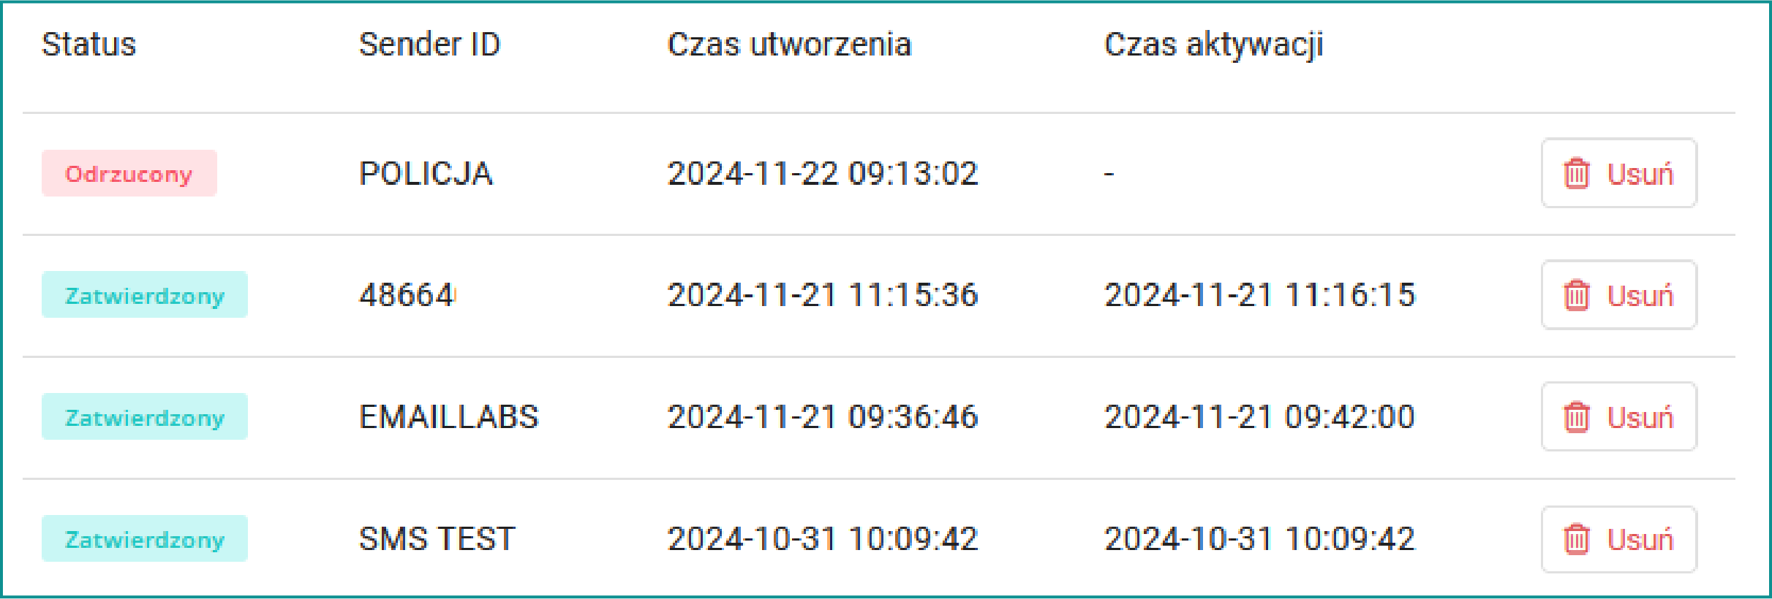Click the Sender ID column header
1772x599 pixels.
click(429, 45)
